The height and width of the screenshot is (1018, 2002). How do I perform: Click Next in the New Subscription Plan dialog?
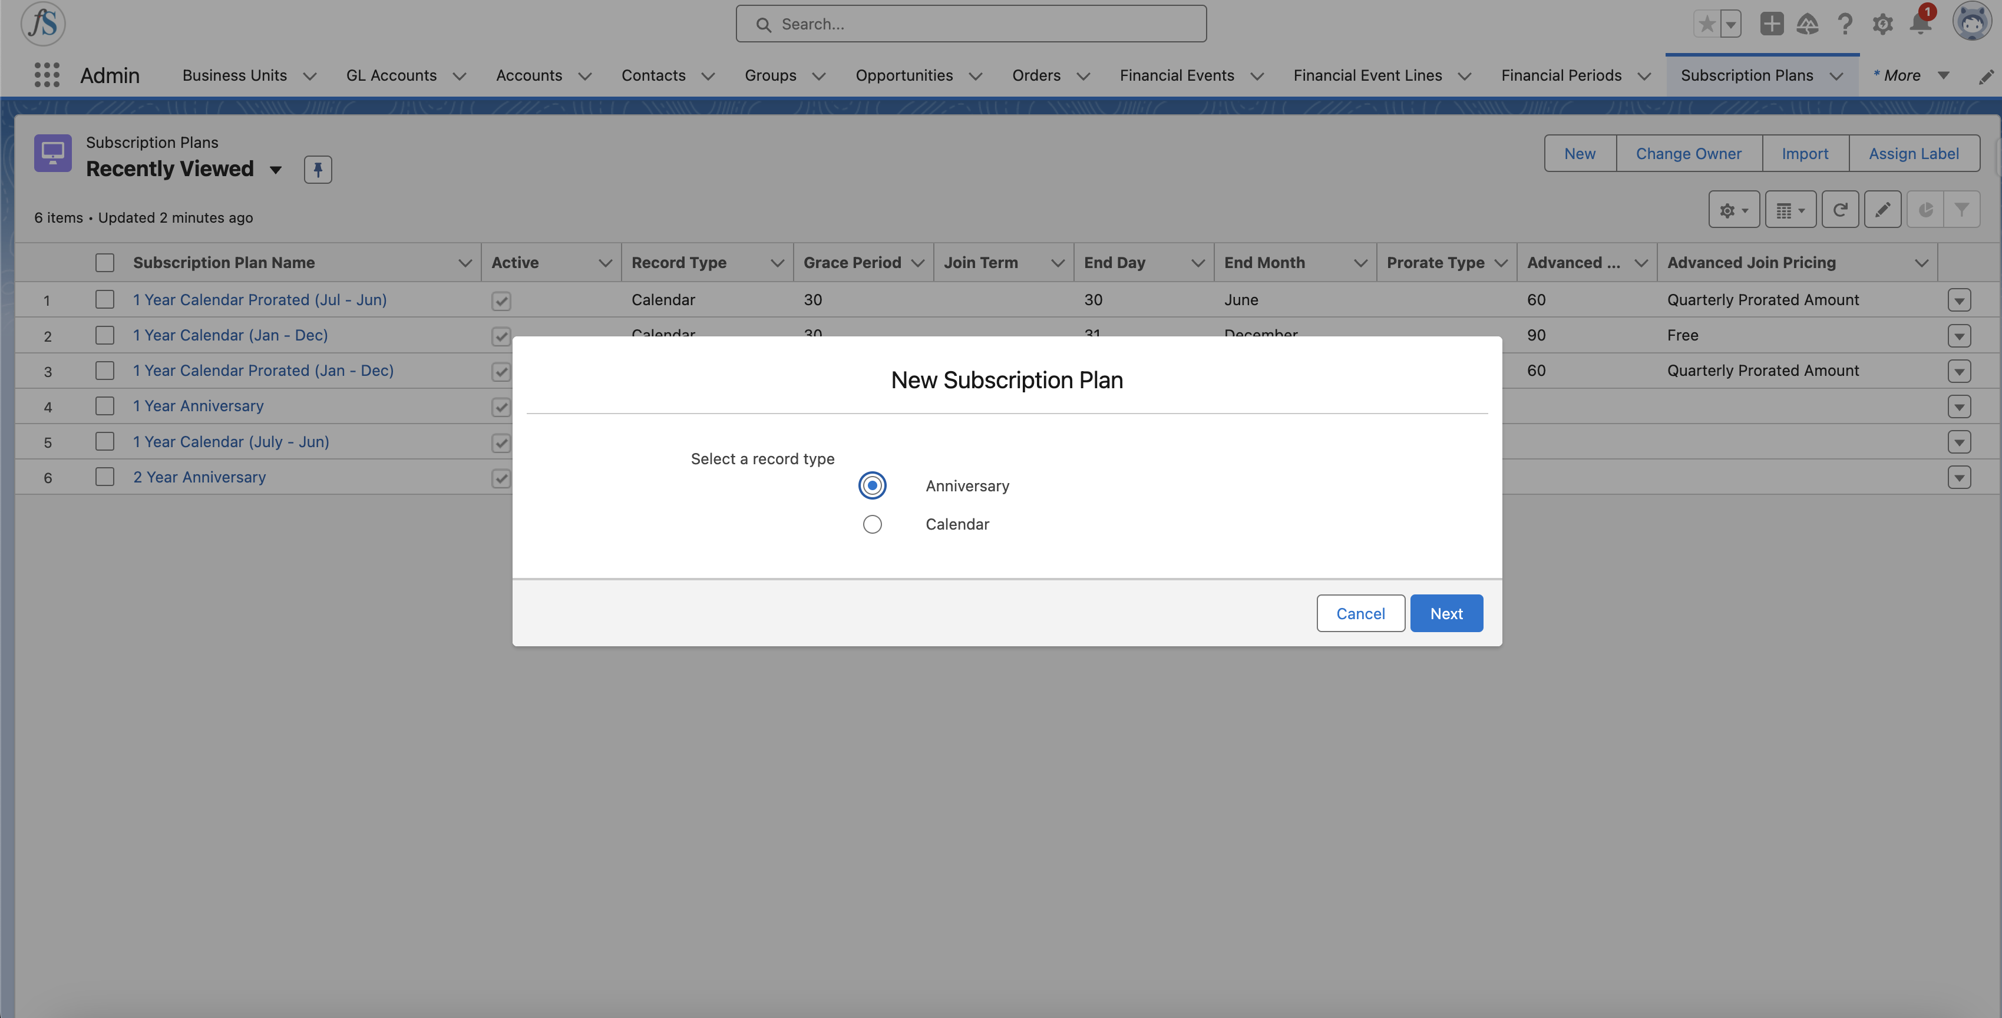point(1446,613)
